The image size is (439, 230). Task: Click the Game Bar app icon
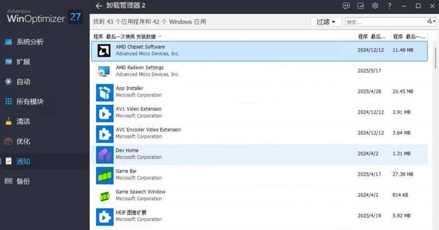coord(104,175)
